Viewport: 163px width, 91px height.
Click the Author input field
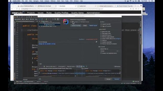click(x=113, y=22)
